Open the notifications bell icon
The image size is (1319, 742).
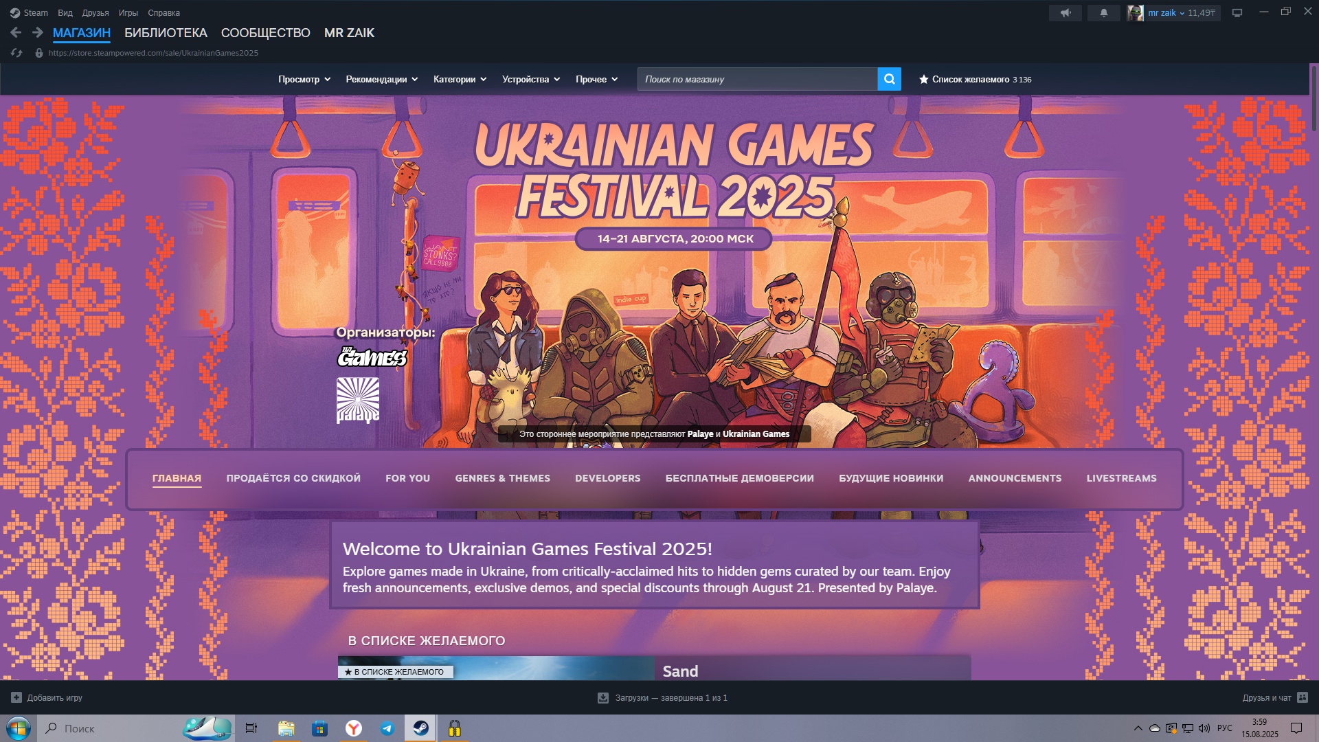point(1103,13)
